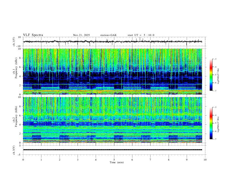231x179 pixels.
Task: Click the time axis tick label "2"
Action: (x=60, y=160)
